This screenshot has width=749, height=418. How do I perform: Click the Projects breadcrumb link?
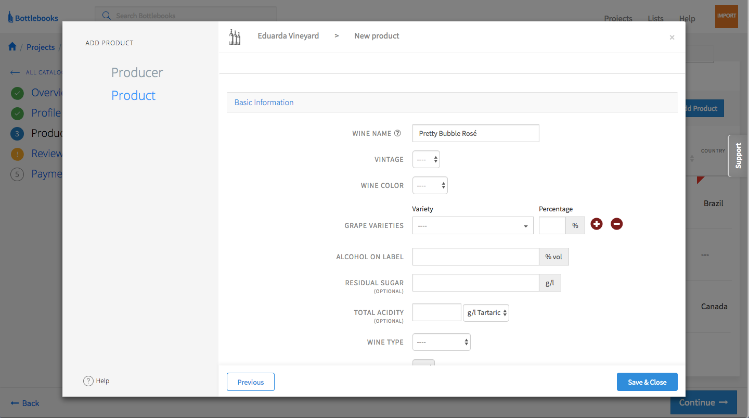click(x=41, y=47)
